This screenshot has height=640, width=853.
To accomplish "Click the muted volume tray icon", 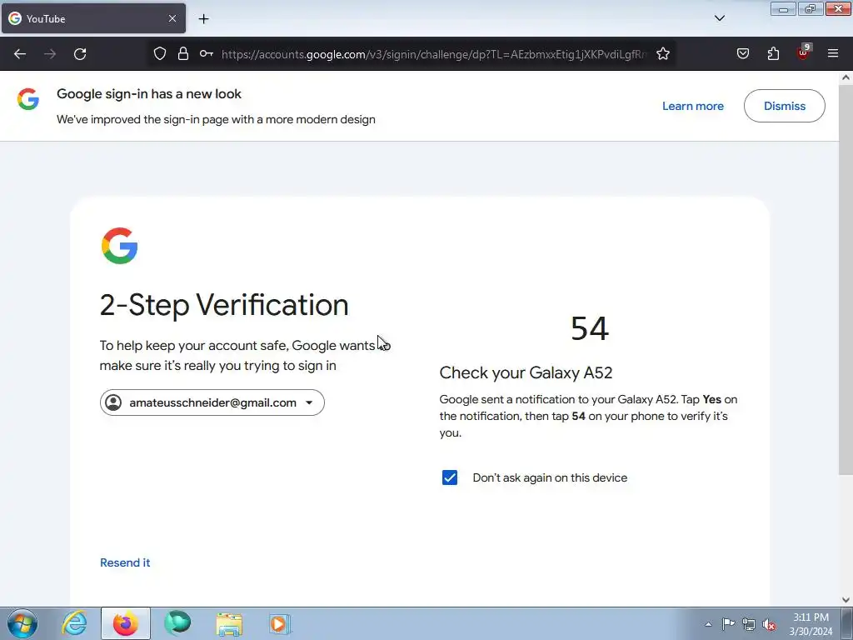I will (769, 624).
